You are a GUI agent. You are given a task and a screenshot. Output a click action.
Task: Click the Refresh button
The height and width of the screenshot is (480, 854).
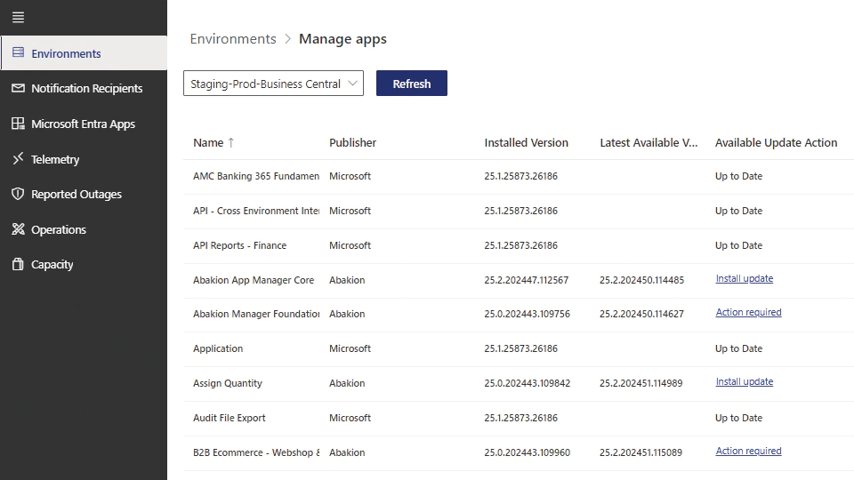[412, 84]
